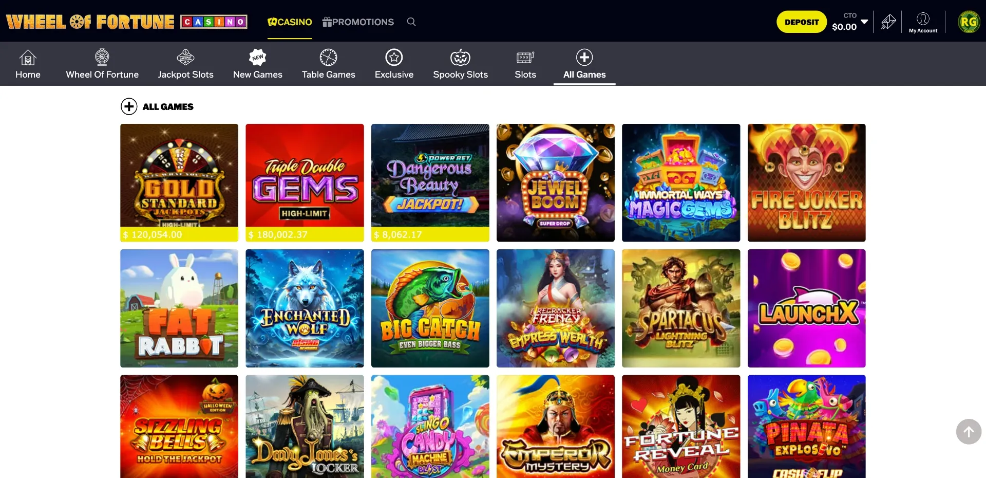This screenshot has width=986, height=478.
Task: Click the DEPOSIT button
Action: click(801, 22)
